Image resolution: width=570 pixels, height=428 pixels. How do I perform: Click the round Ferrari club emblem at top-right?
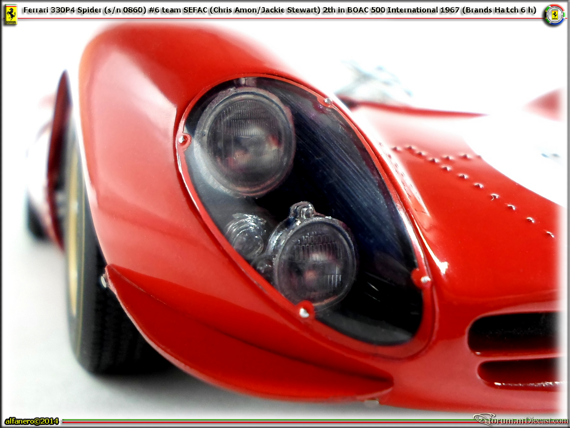click(554, 15)
